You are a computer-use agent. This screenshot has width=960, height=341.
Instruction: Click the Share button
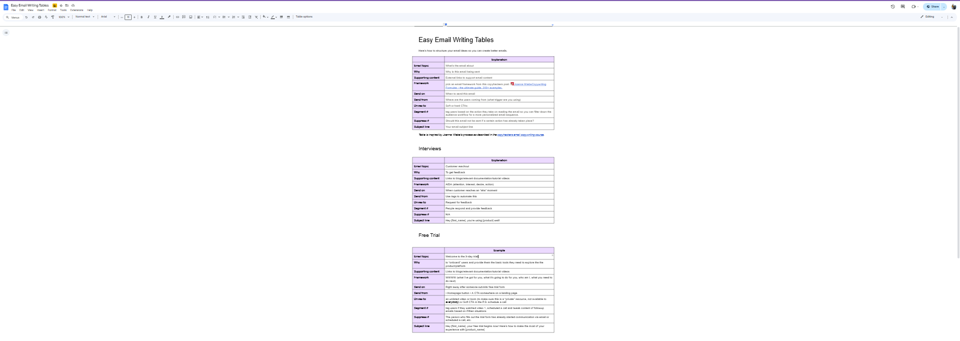coord(932,7)
